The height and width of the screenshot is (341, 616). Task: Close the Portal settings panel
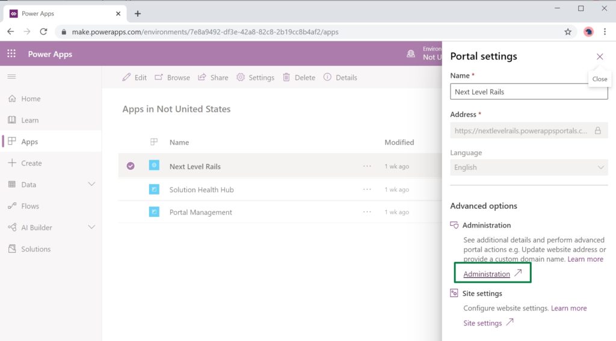click(600, 56)
